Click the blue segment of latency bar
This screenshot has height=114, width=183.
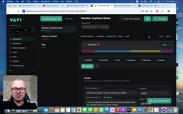point(112,51)
